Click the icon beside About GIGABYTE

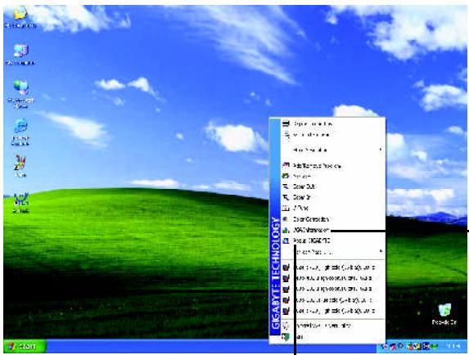286,240
